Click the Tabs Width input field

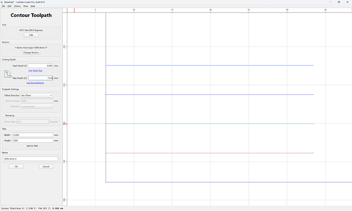33,135
